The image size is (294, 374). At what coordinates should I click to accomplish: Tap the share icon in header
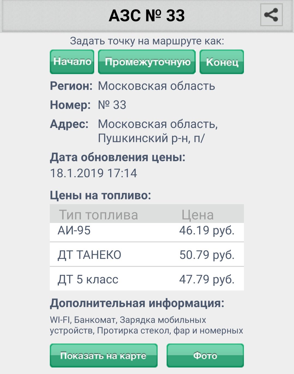[x=271, y=15]
